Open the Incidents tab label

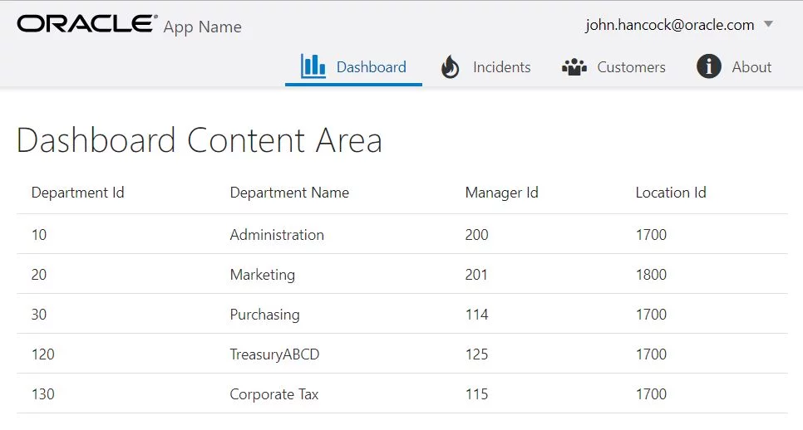point(502,67)
